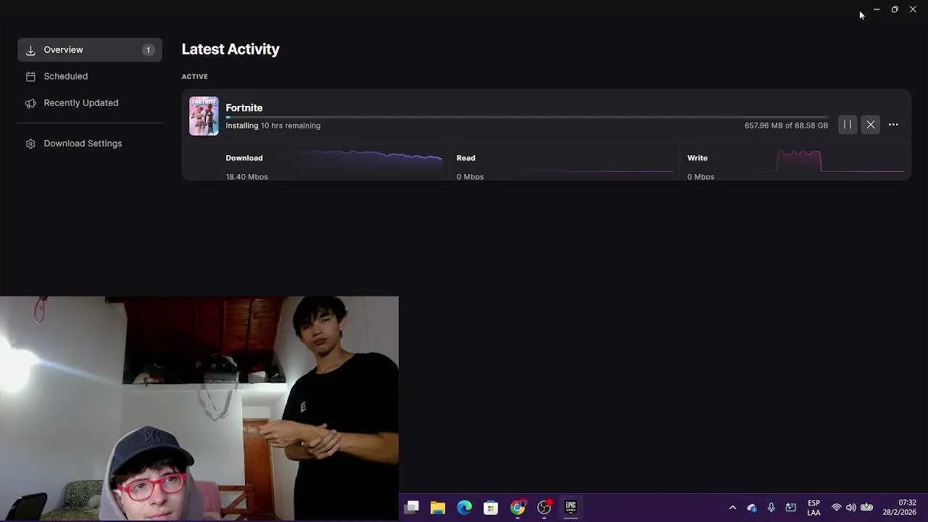
Task: Open the Wi-Fi network tray icon
Action: pyautogui.click(x=837, y=507)
